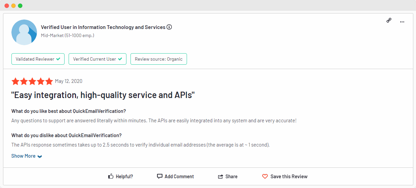This screenshot has width=416, height=188.
Task: Click the thumbs-up Helpful icon
Action: coord(111,176)
